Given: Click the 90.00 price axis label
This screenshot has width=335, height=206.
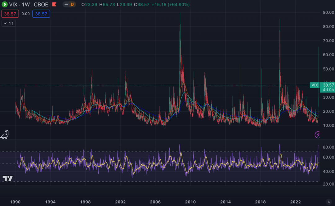Looking at the screenshot, I should tap(328, 12).
